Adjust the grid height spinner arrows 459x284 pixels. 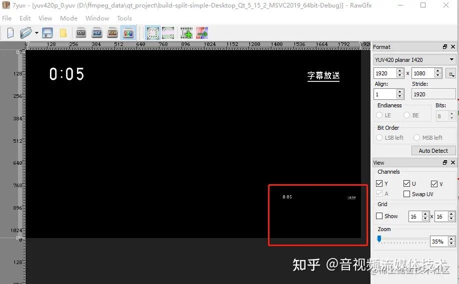(x=451, y=217)
